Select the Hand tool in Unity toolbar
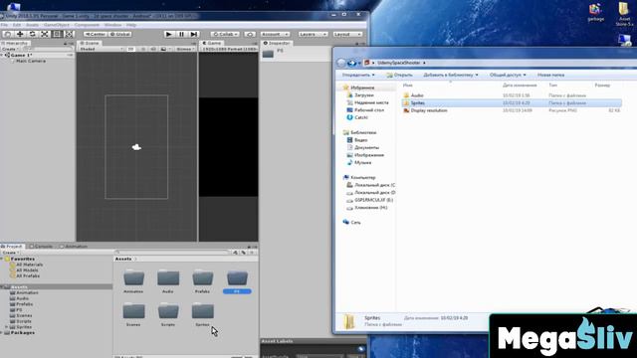 [8, 34]
